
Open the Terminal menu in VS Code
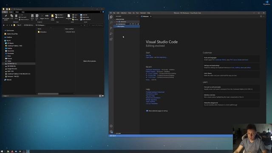coord(143,13)
